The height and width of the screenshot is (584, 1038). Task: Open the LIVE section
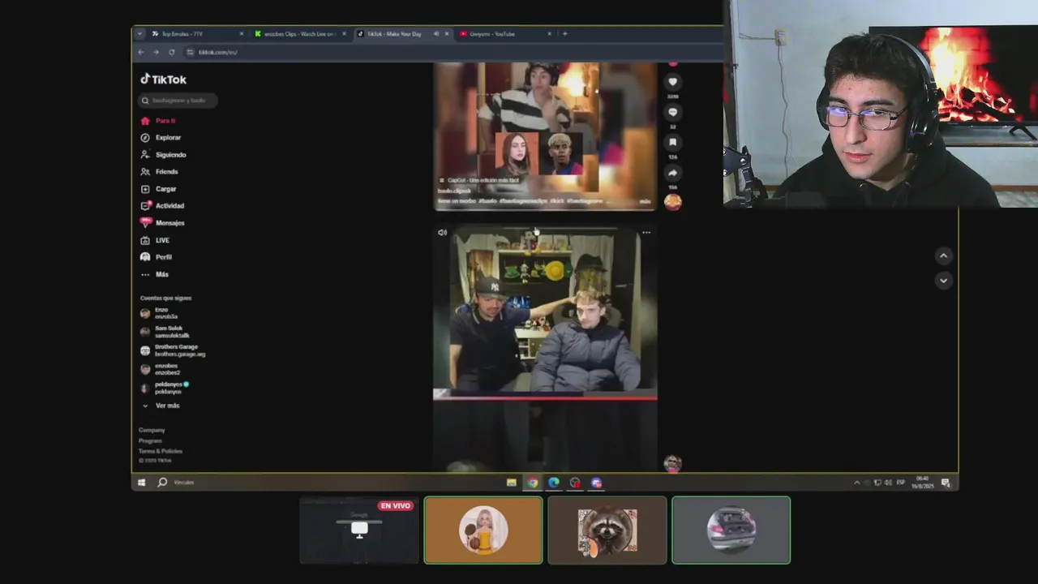[155, 240]
